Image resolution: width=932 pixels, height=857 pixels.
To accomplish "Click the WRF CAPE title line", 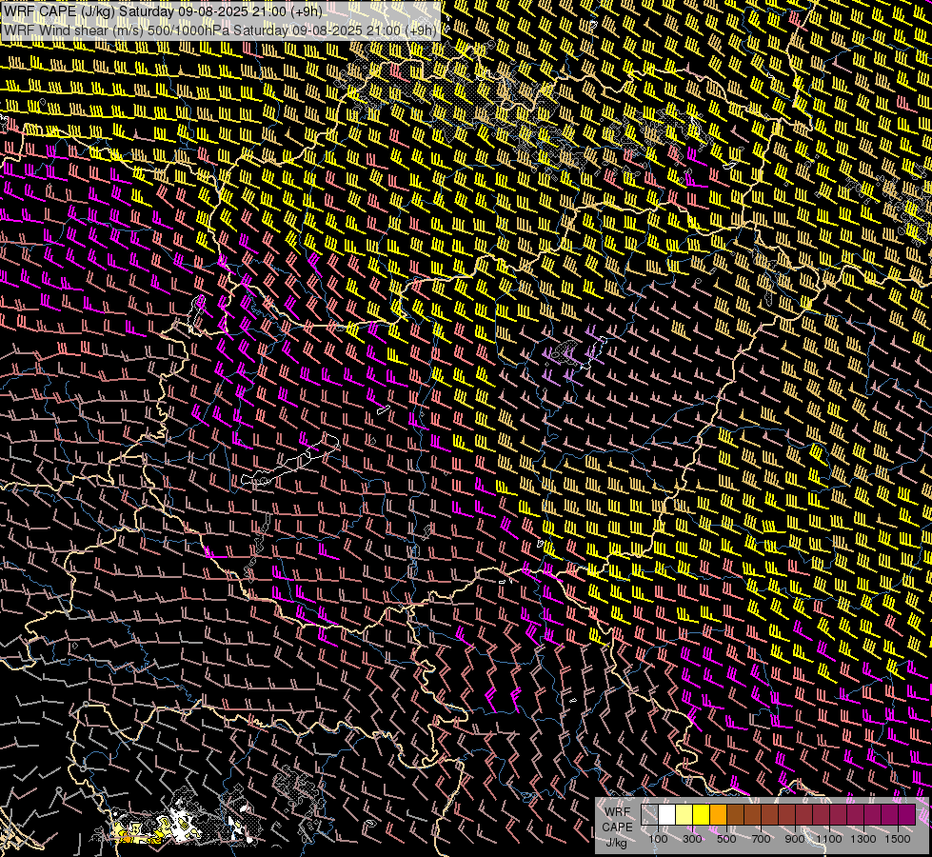I will click(162, 11).
